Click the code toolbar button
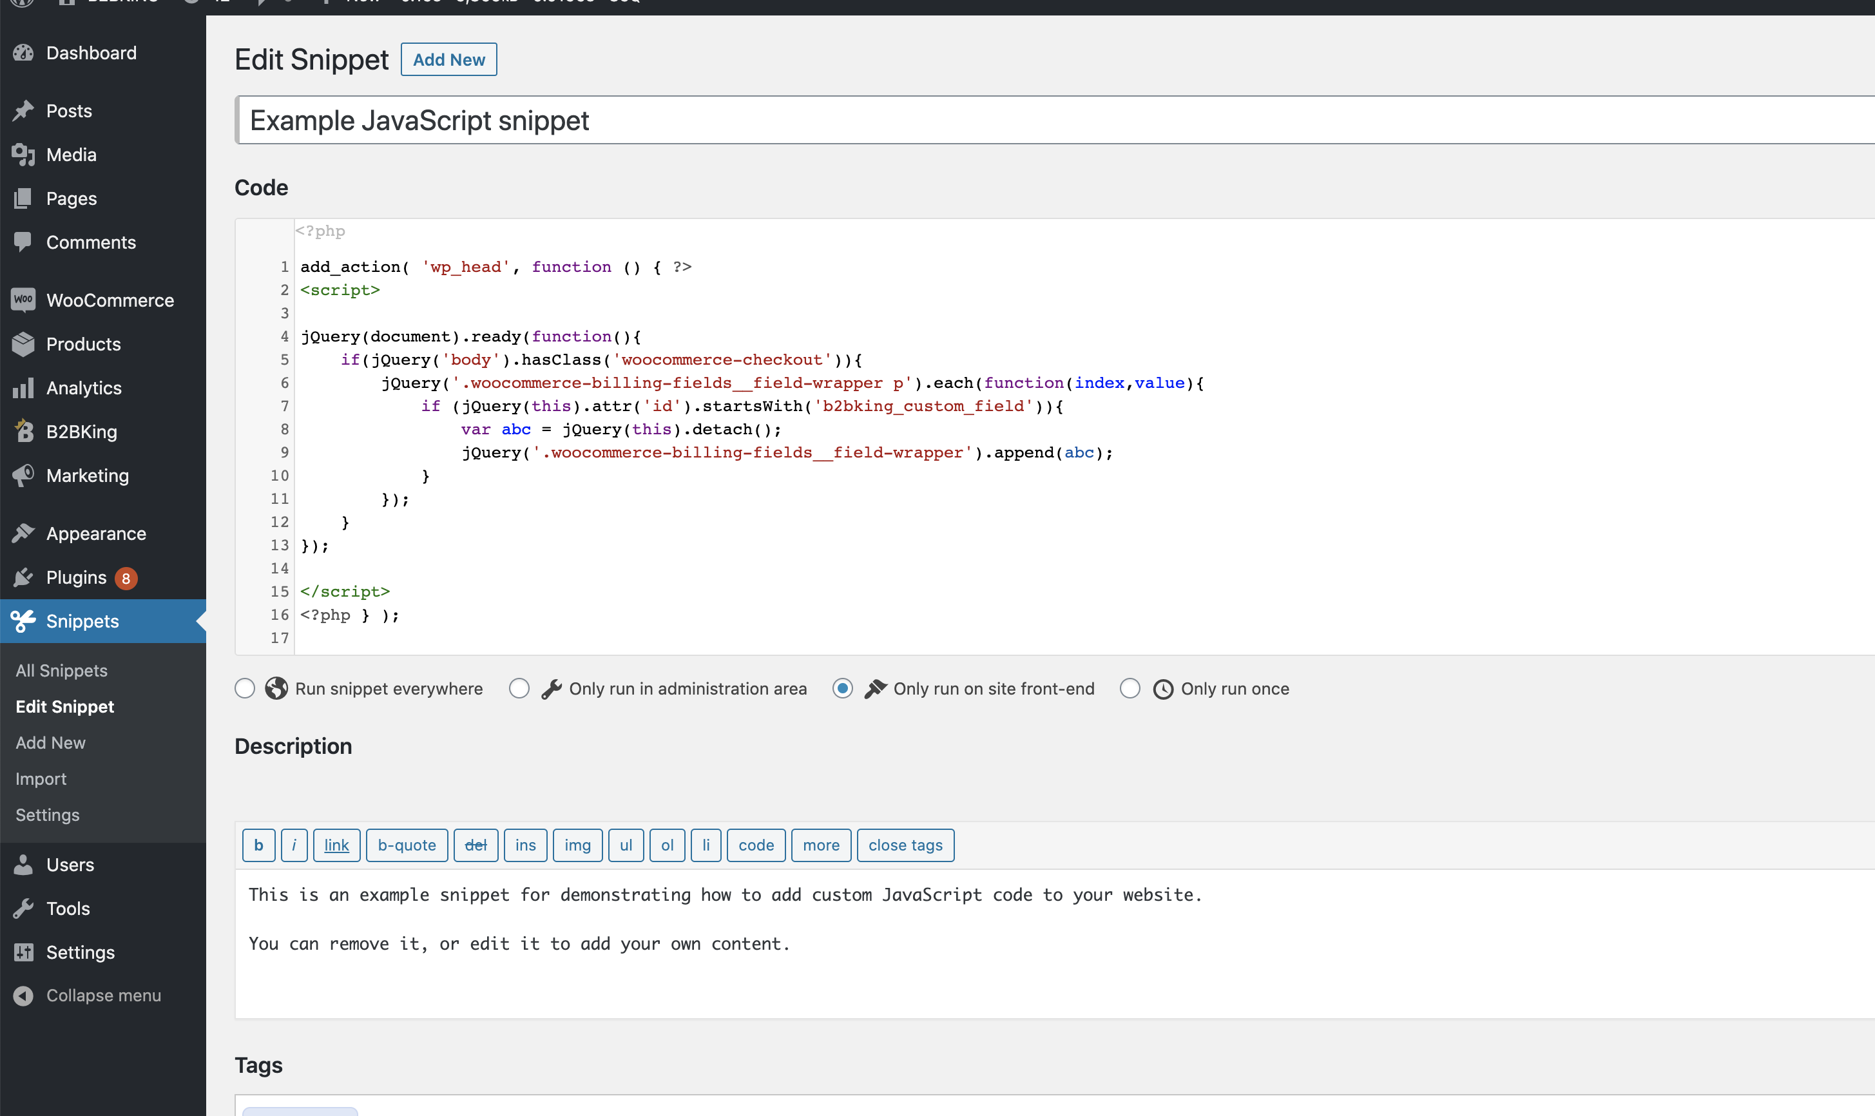1875x1116 pixels. (x=756, y=845)
